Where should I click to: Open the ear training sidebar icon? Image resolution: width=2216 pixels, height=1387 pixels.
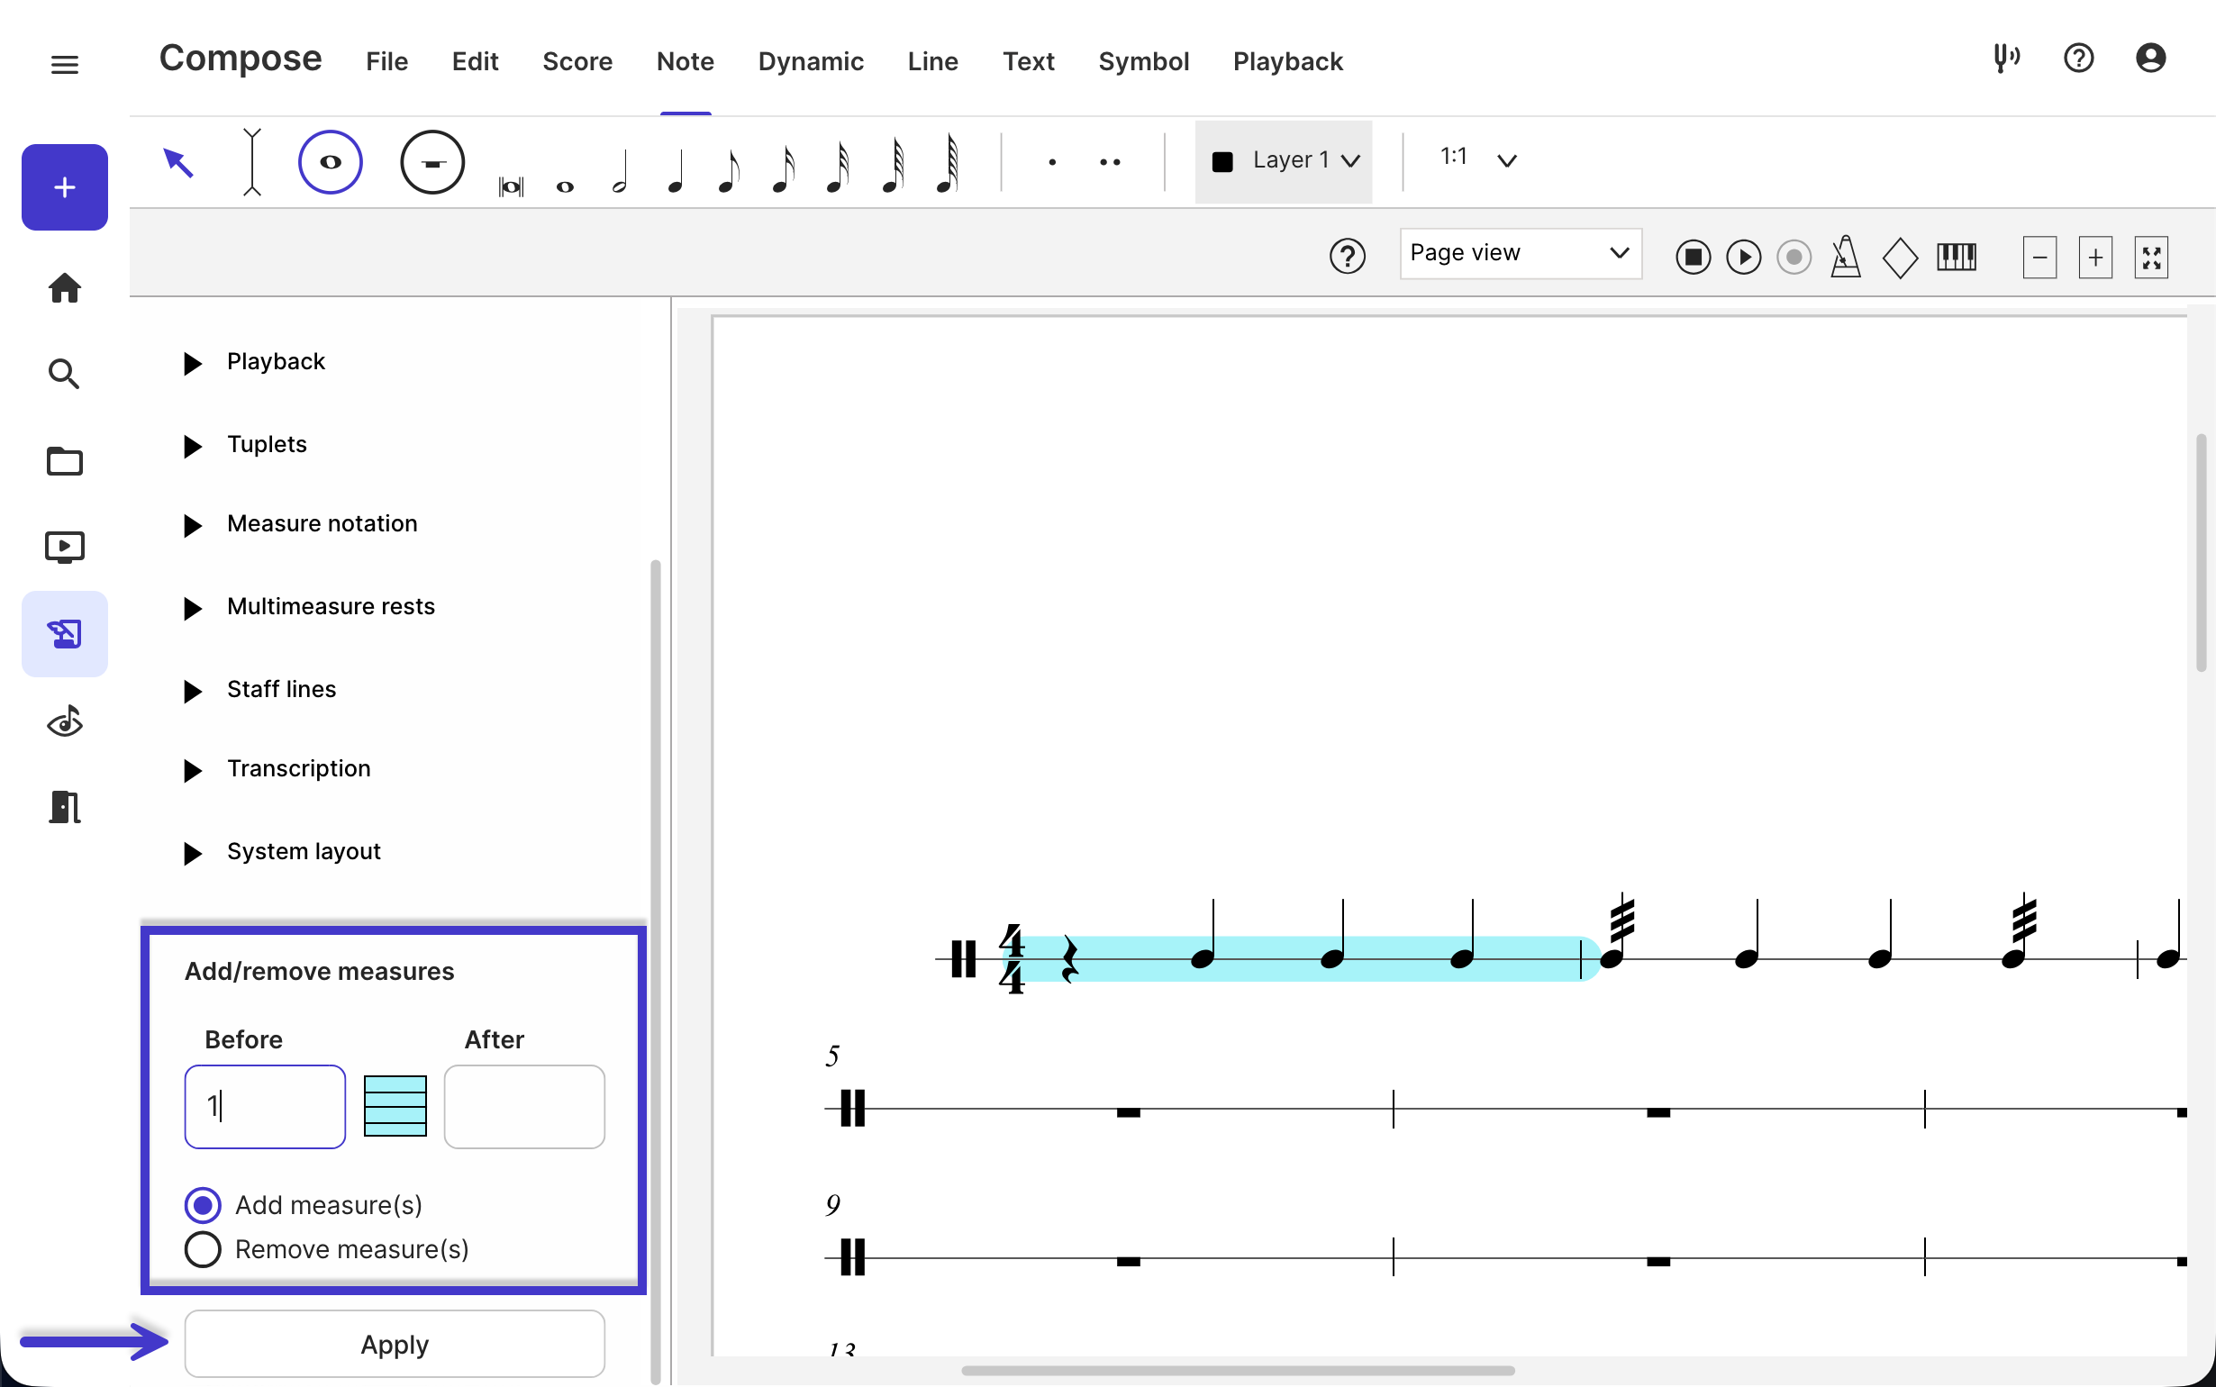coord(64,721)
